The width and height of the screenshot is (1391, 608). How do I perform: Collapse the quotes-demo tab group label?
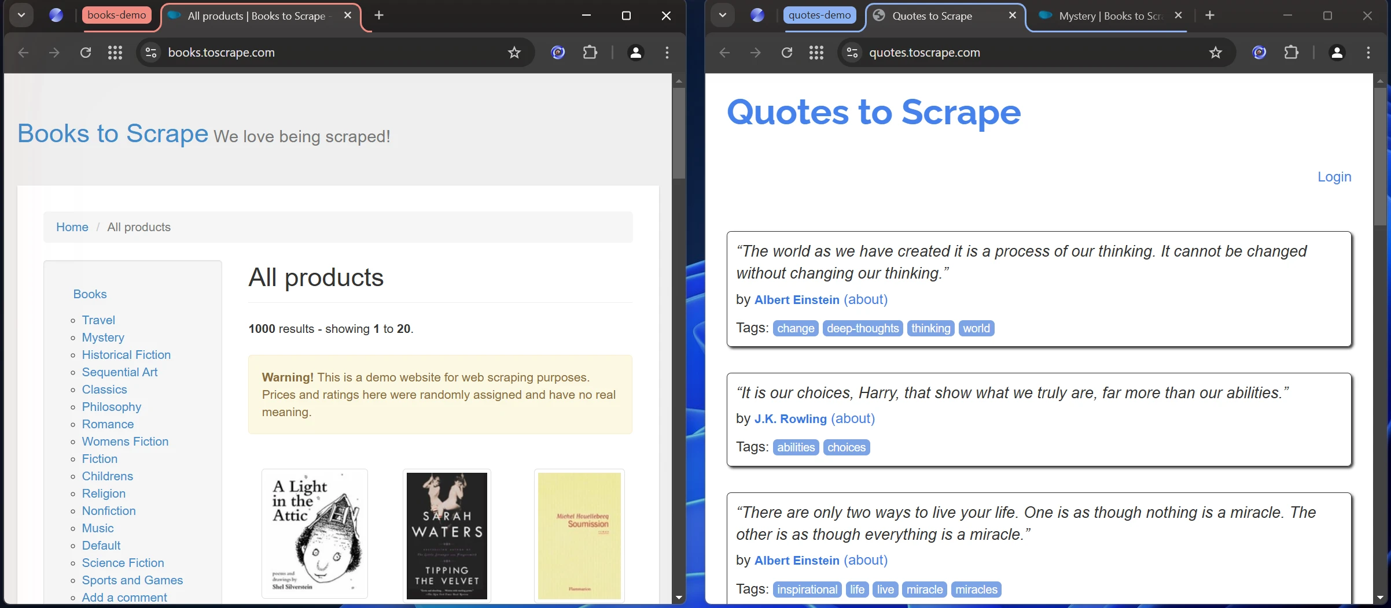(819, 15)
